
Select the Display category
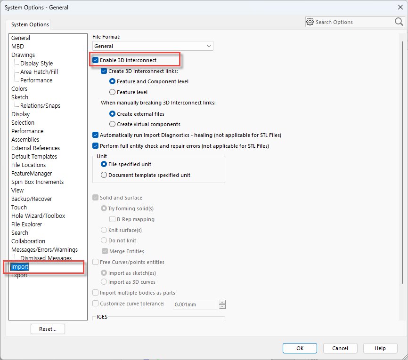click(21, 114)
